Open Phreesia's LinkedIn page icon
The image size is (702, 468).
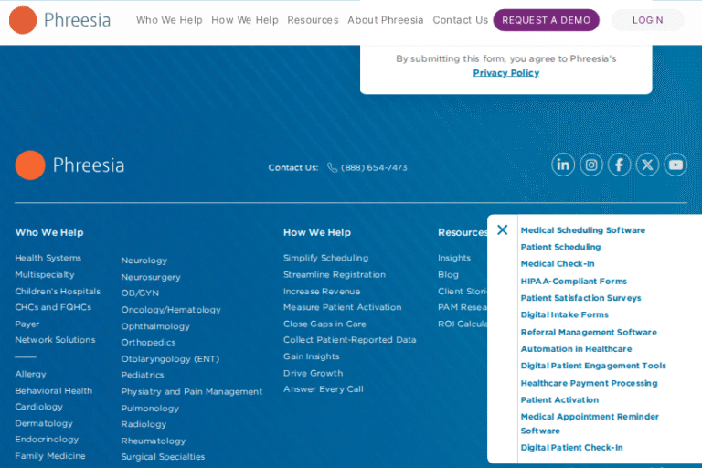[x=563, y=165]
